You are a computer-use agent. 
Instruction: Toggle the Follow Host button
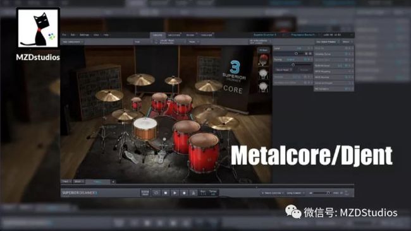(x=145, y=192)
